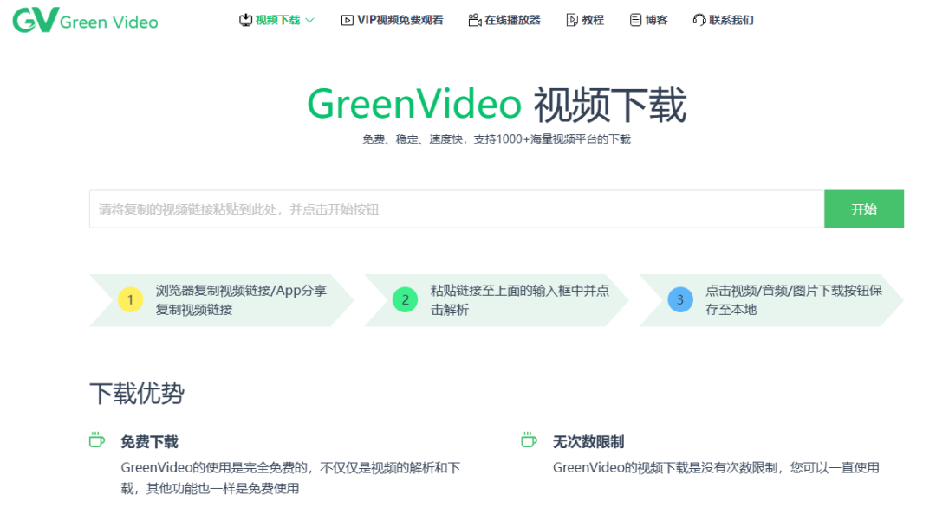Screen dimensions: 936x507
Task: Click the camera icon beside 在线播放器
Action: [x=475, y=20]
